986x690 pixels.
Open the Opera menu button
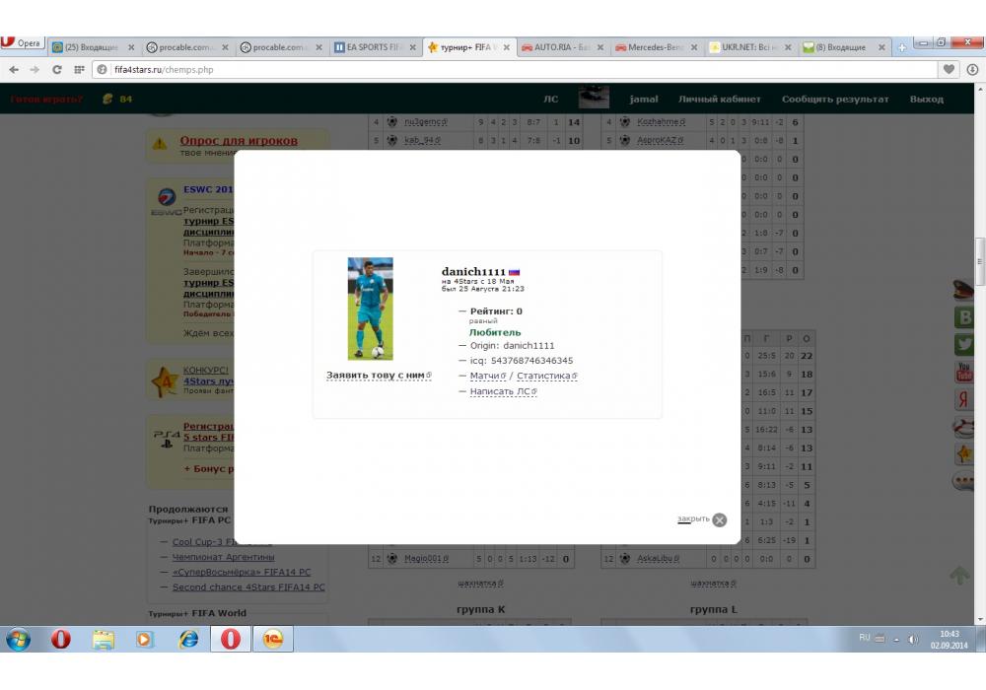[22, 44]
